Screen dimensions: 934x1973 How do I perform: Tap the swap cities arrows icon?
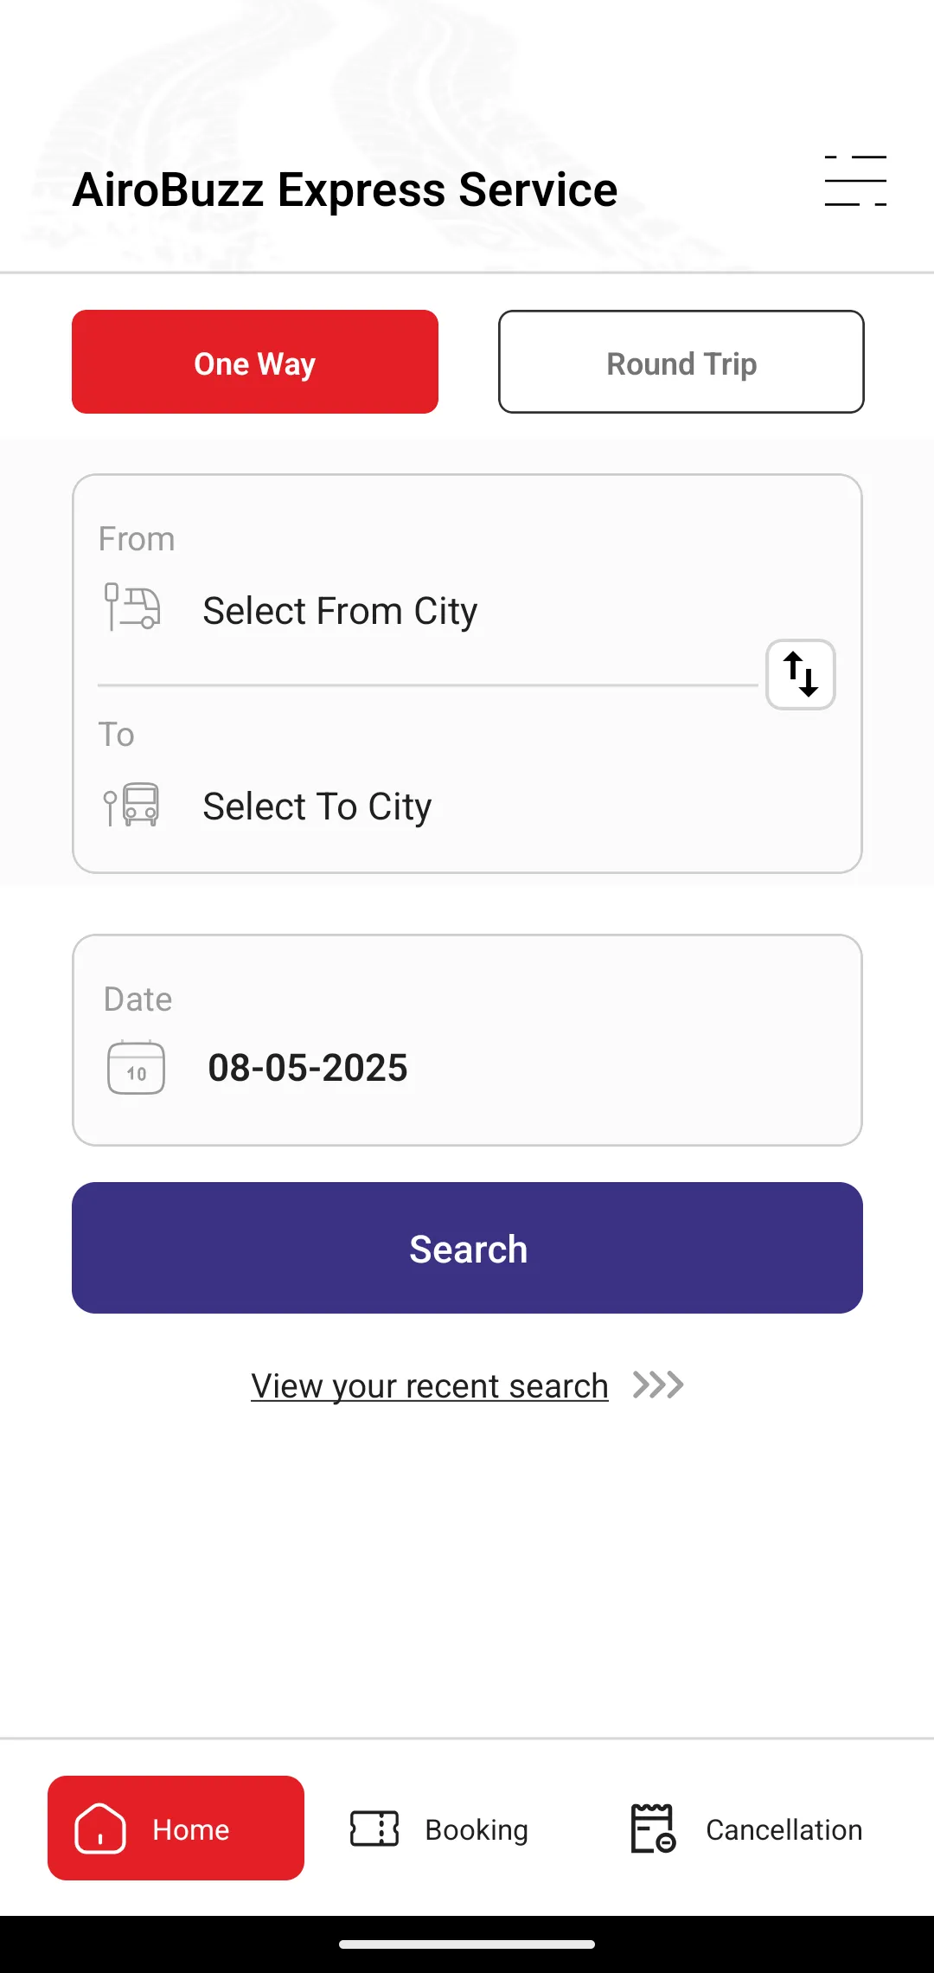click(x=801, y=675)
